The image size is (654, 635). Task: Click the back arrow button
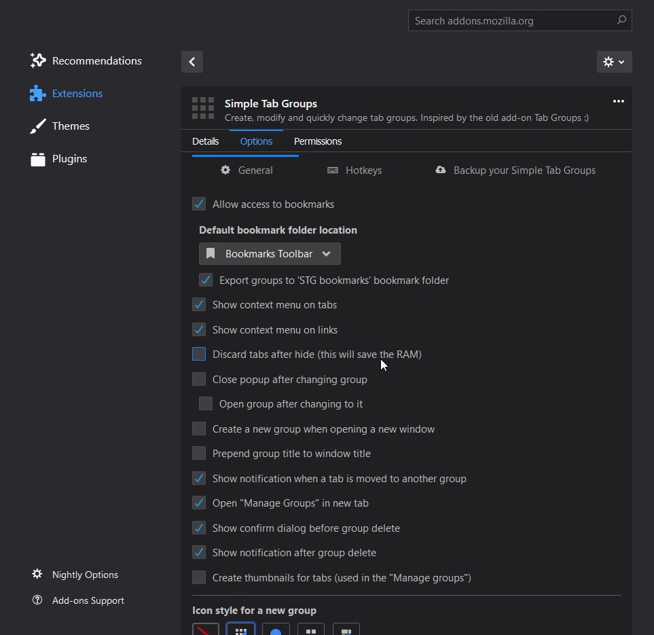tap(192, 62)
